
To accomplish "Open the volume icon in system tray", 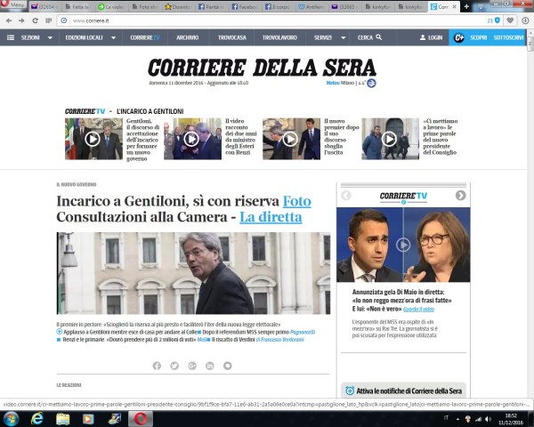I will 488,419.
